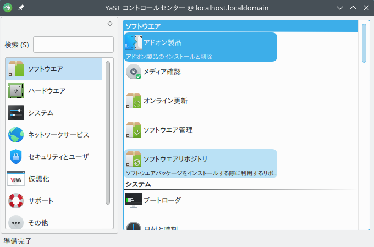The height and width of the screenshot is (247, 374).
Task: Select ハードウエア category label
Action: click(47, 91)
